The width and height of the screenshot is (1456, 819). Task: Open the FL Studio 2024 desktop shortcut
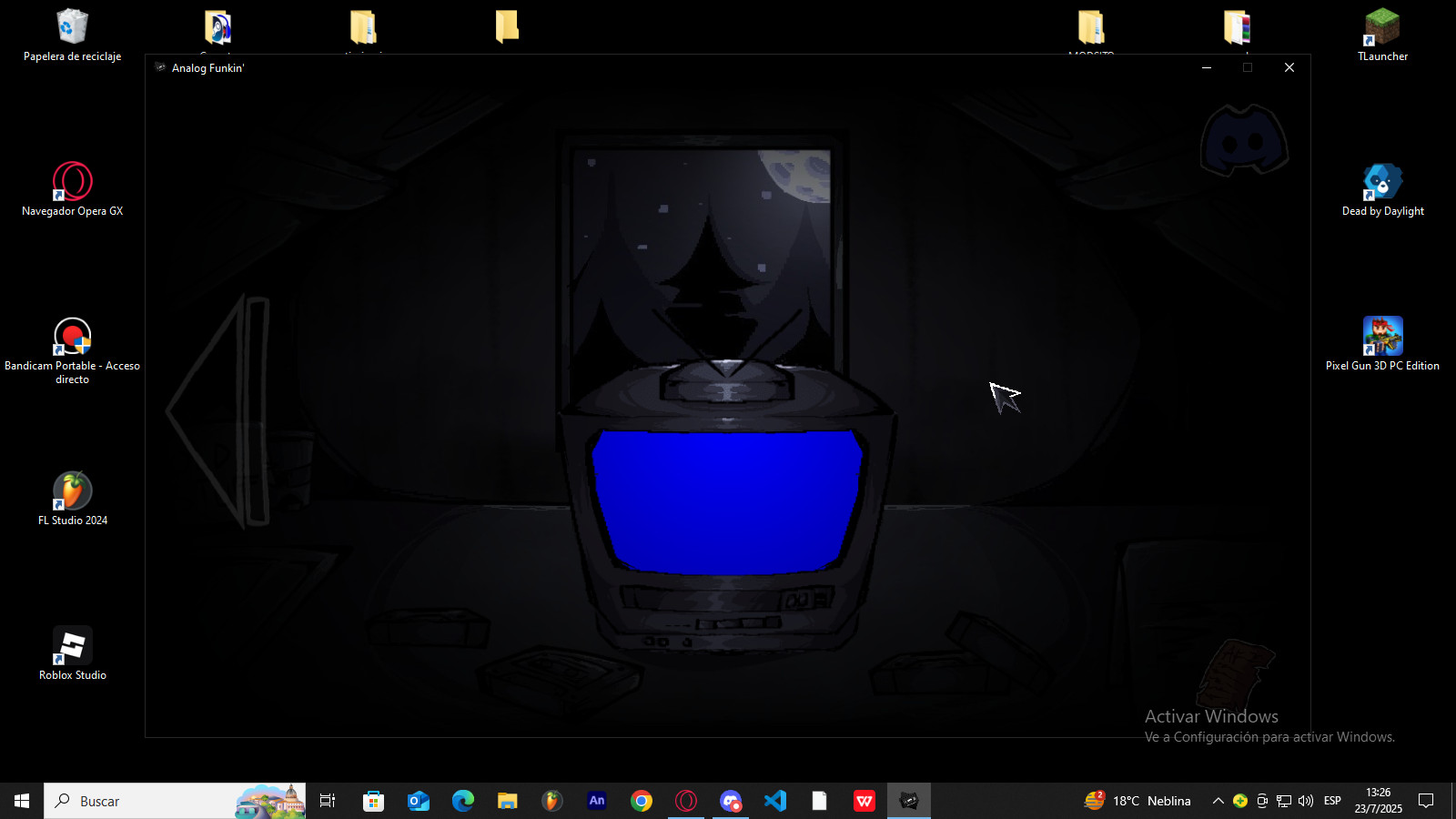(x=72, y=491)
